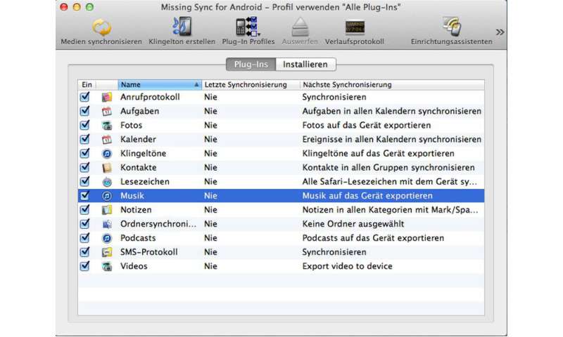Select the Fotos row name
This screenshot has height=337, width=563.
click(x=132, y=126)
